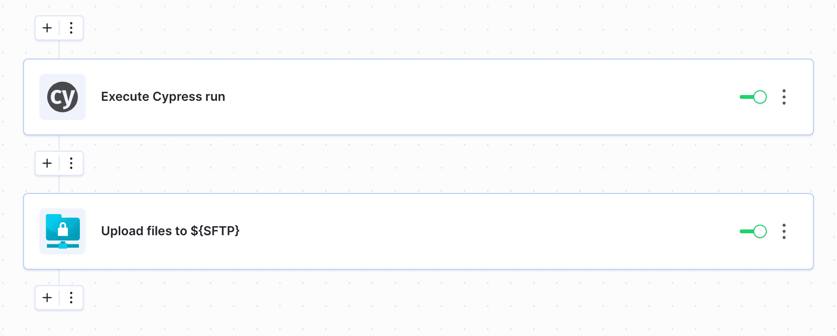837x336 pixels.
Task: Click the ellipsis menu between the two nodes
Action: click(71, 163)
